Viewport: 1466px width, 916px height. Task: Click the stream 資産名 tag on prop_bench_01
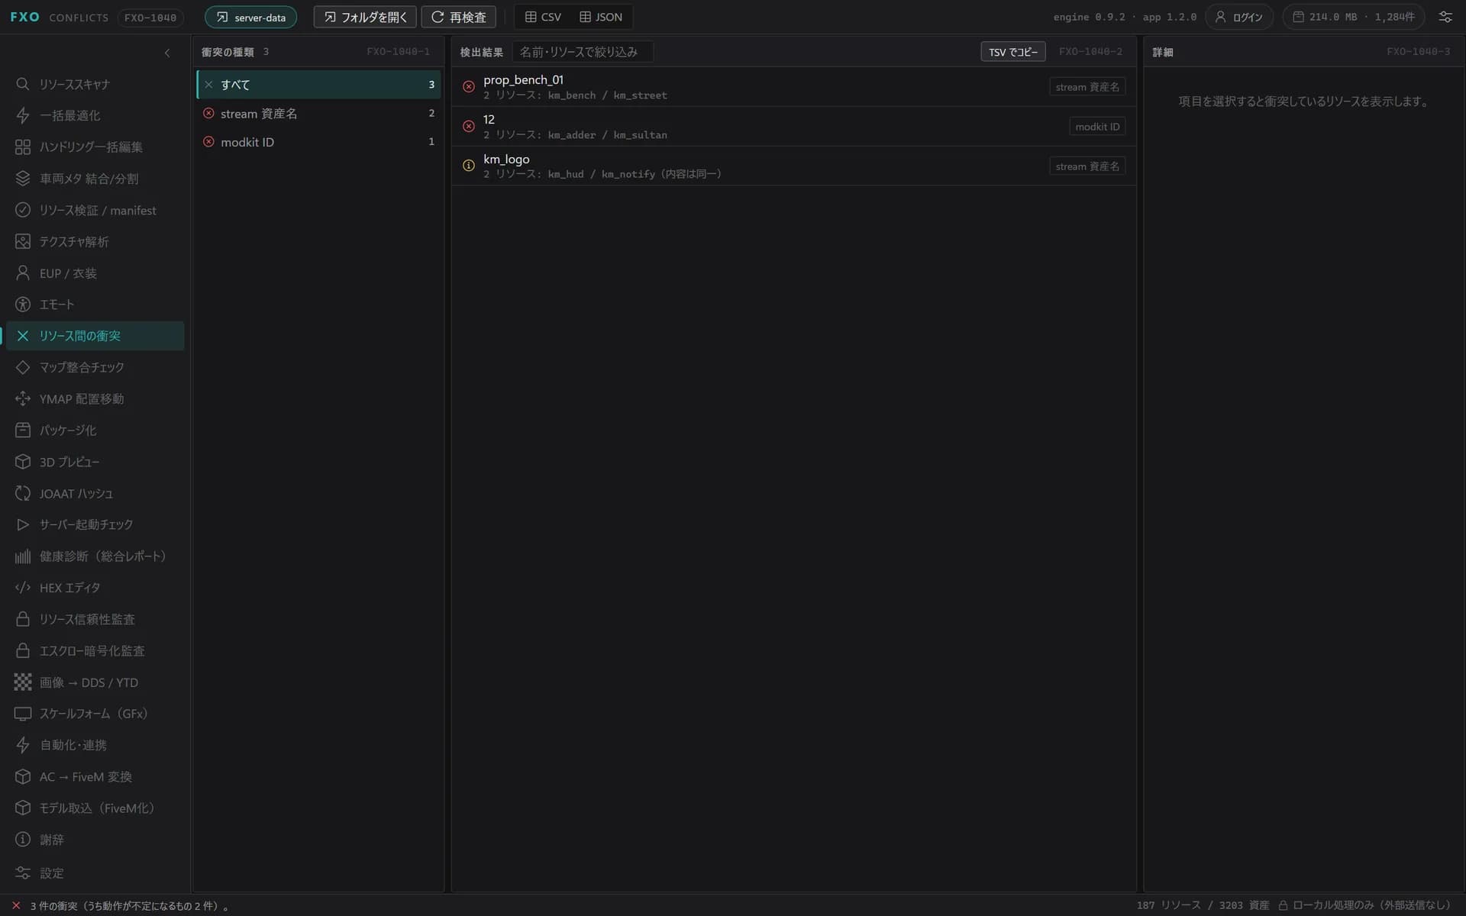pos(1087,87)
